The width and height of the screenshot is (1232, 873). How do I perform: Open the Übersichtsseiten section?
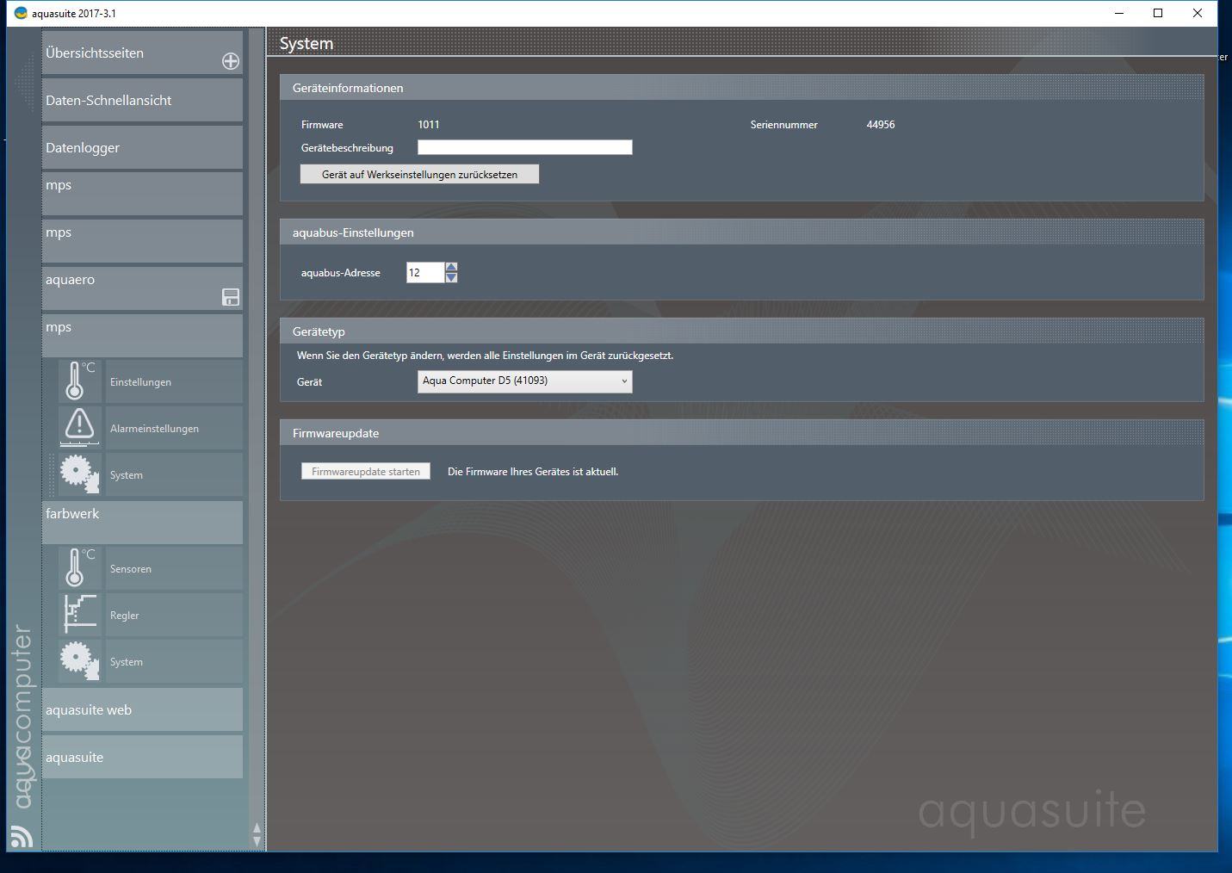coord(142,53)
